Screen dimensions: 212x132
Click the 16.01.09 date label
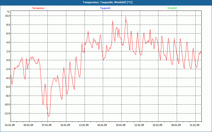coord(102,125)
